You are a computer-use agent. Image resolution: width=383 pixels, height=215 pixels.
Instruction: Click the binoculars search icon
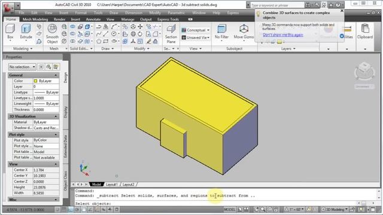click(308, 5)
